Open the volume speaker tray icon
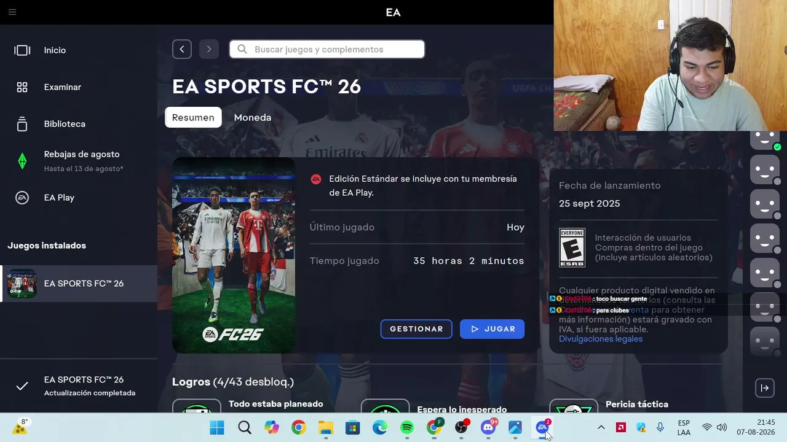The image size is (787, 442). point(722,427)
